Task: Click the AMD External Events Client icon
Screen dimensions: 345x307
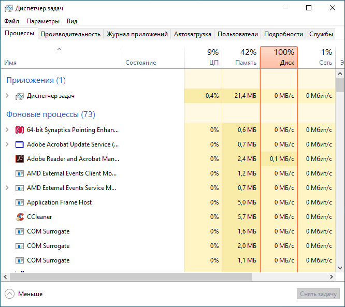Action: click(x=20, y=173)
